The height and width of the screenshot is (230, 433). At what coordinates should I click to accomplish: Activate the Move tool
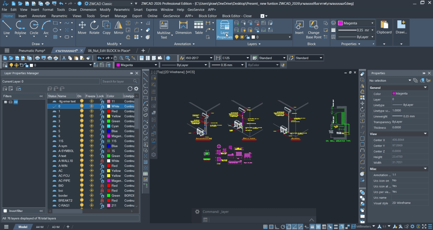pos(82,28)
